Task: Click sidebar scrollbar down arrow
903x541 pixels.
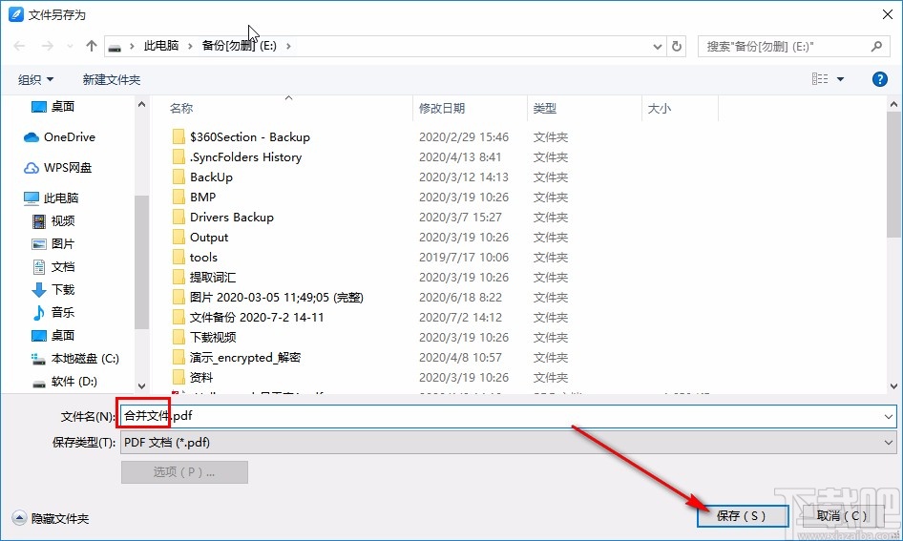Action: (x=141, y=386)
